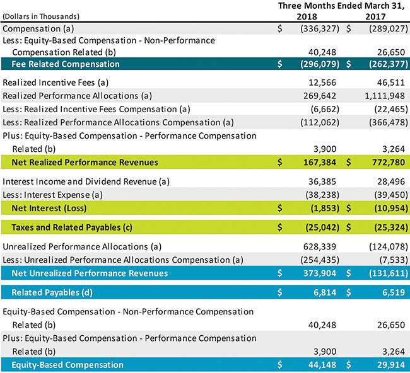
Task: Click value 628,339 in 2018 column
Action: pos(320,247)
